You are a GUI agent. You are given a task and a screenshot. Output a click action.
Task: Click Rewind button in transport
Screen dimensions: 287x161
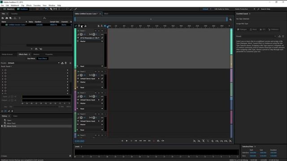click(140, 141)
